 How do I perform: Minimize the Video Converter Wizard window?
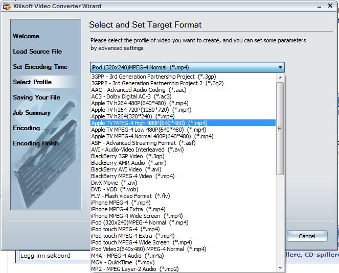(320, 7)
